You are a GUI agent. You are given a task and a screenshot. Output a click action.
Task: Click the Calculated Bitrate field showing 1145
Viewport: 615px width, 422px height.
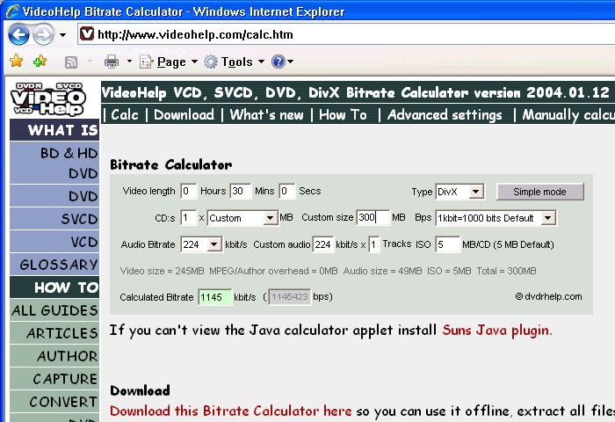tap(214, 297)
